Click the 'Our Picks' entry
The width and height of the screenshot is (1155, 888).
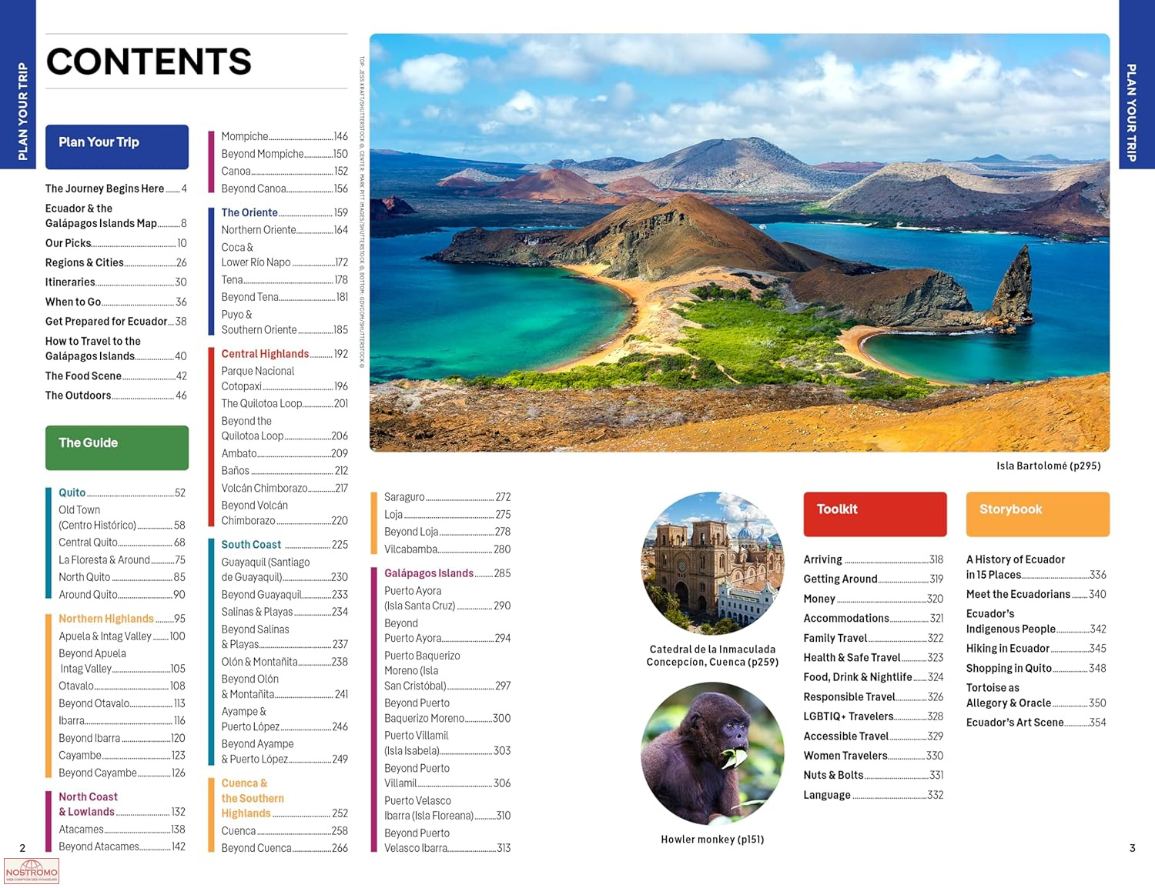[x=116, y=243]
